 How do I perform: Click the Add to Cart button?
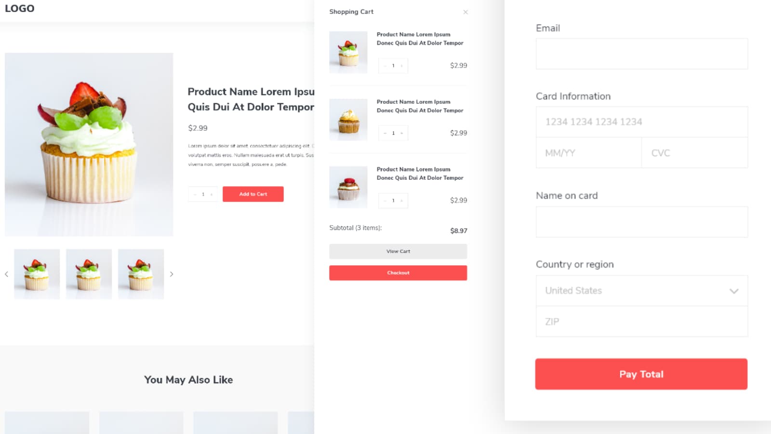click(x=253, y=194)
